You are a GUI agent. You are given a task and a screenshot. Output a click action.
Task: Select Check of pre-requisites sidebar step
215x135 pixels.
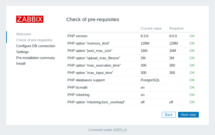click(34, 40)
